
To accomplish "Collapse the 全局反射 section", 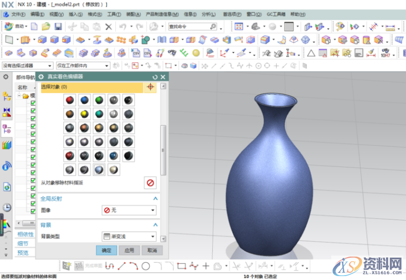I will tap(155, 198).
